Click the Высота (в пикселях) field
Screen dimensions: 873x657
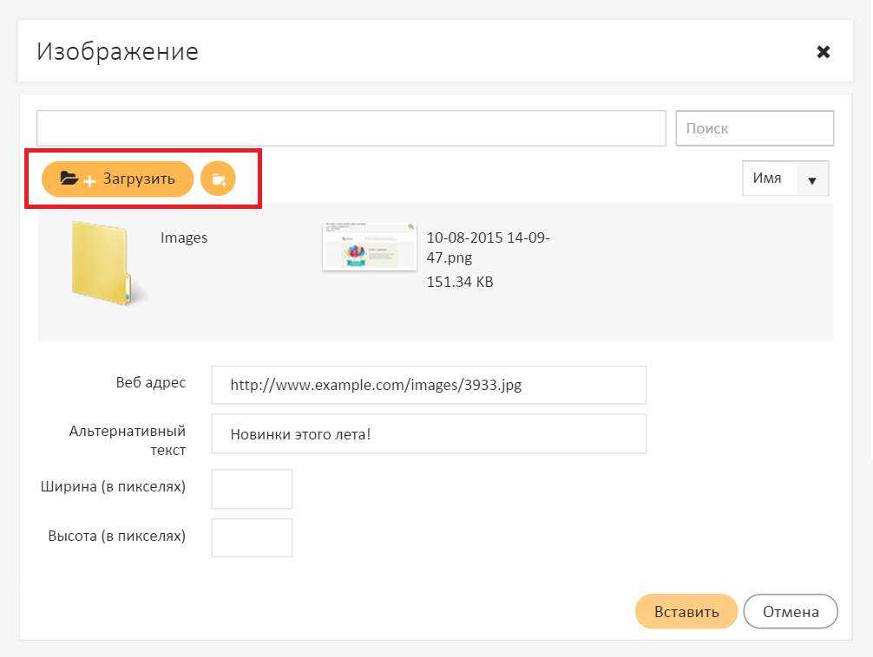[x=252, y=537]
